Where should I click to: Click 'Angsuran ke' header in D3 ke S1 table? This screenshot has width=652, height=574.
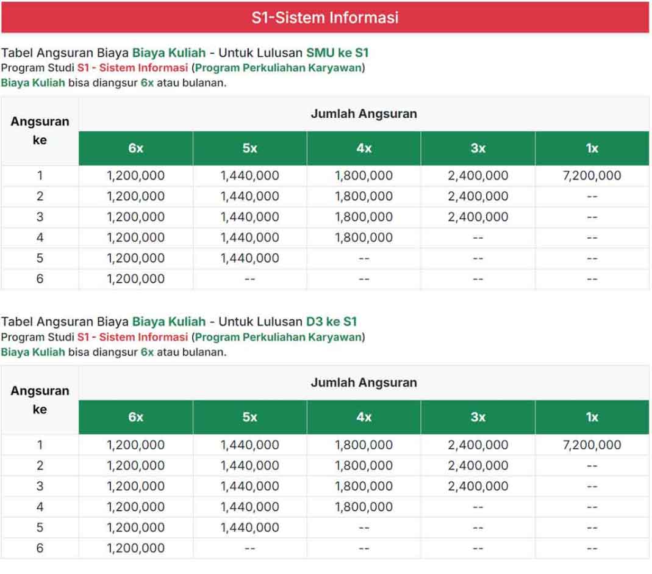(x=40, y=400)
